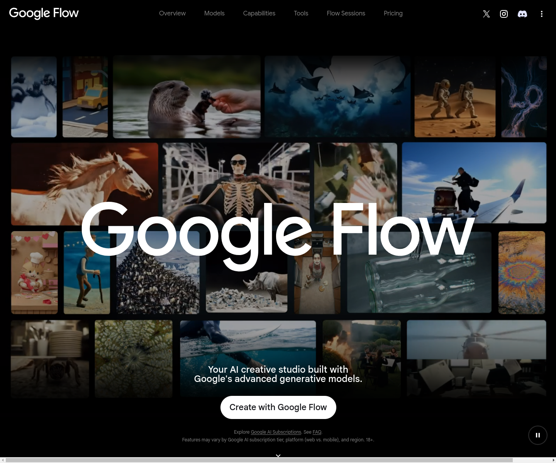556x463 pixels.
Task: Open the Models nav item
Action: point(214,13)
